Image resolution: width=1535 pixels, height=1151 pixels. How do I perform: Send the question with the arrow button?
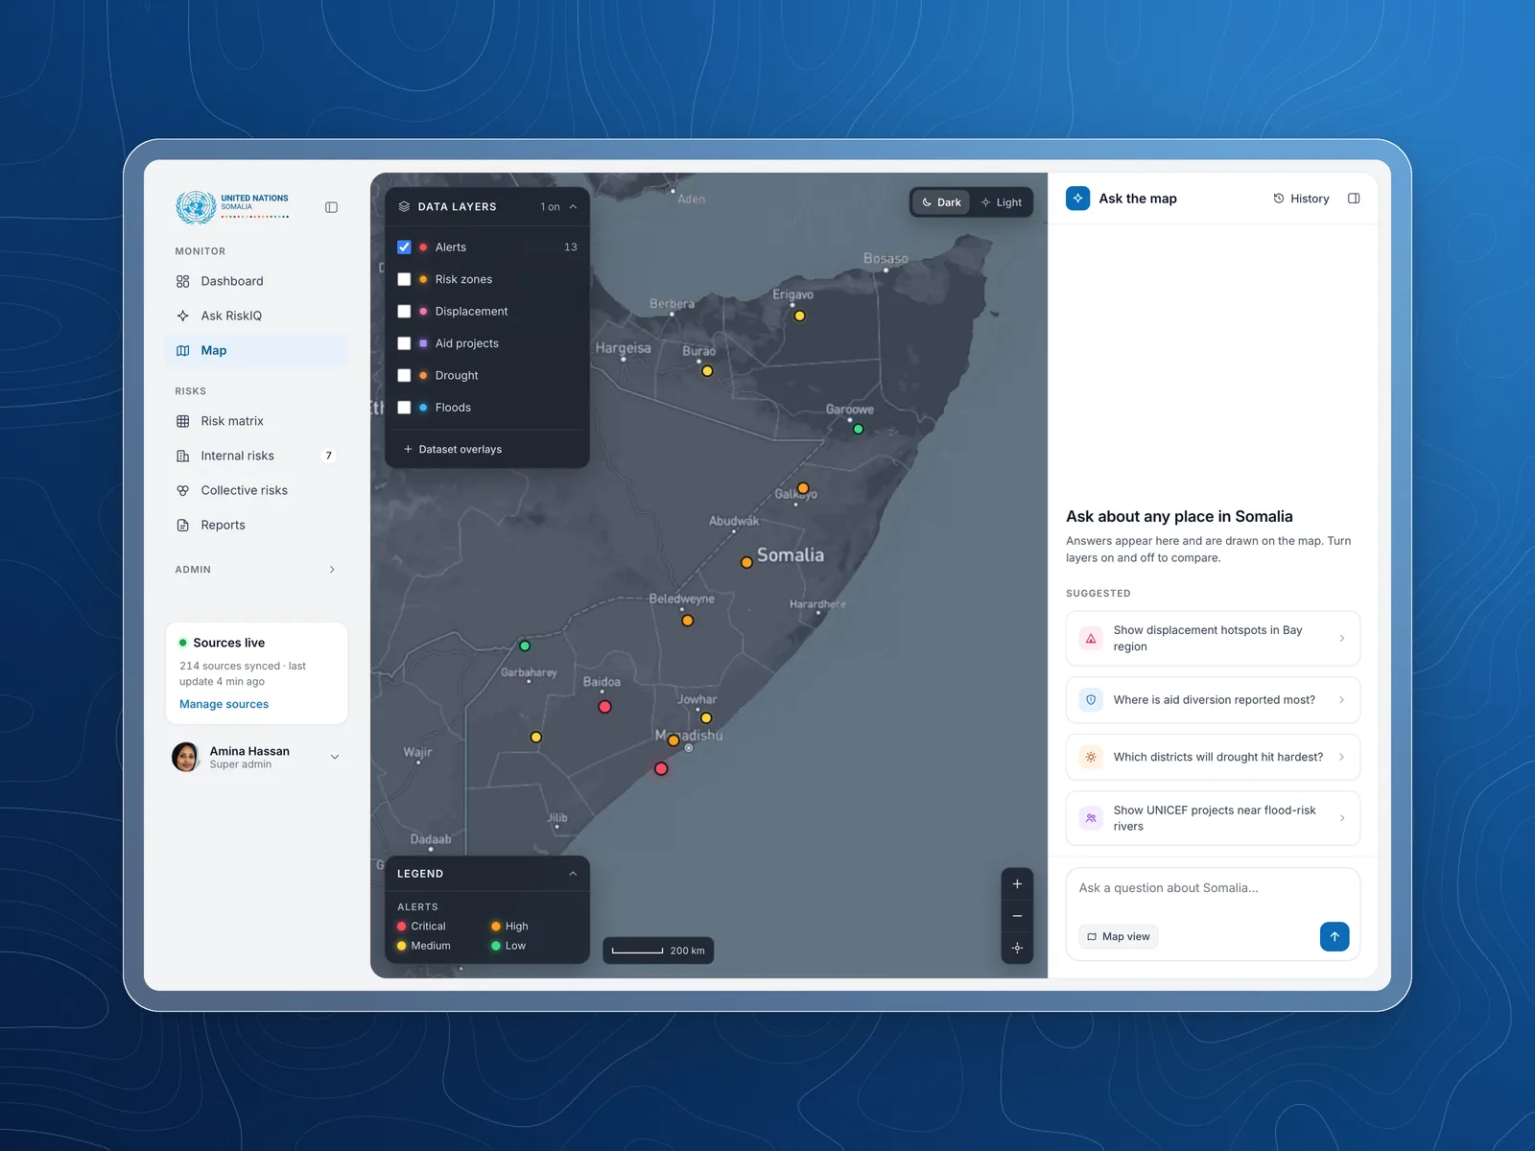click(x=1334, y=936)
